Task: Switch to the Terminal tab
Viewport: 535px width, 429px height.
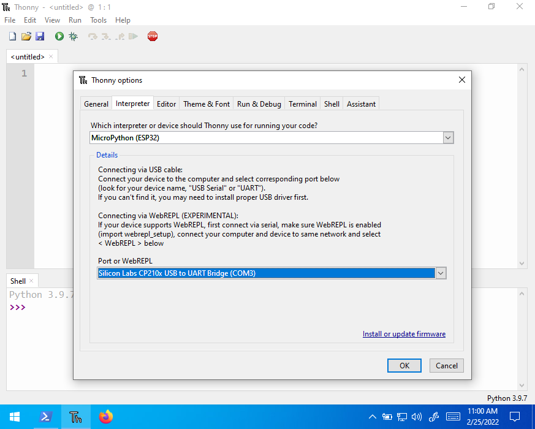Action: 303,104
